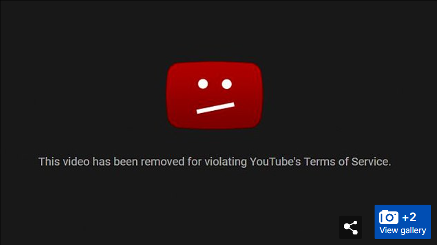Click the slanted white mouth line
This screenshot has height=245, width=437.
click(x=215, y=108)
